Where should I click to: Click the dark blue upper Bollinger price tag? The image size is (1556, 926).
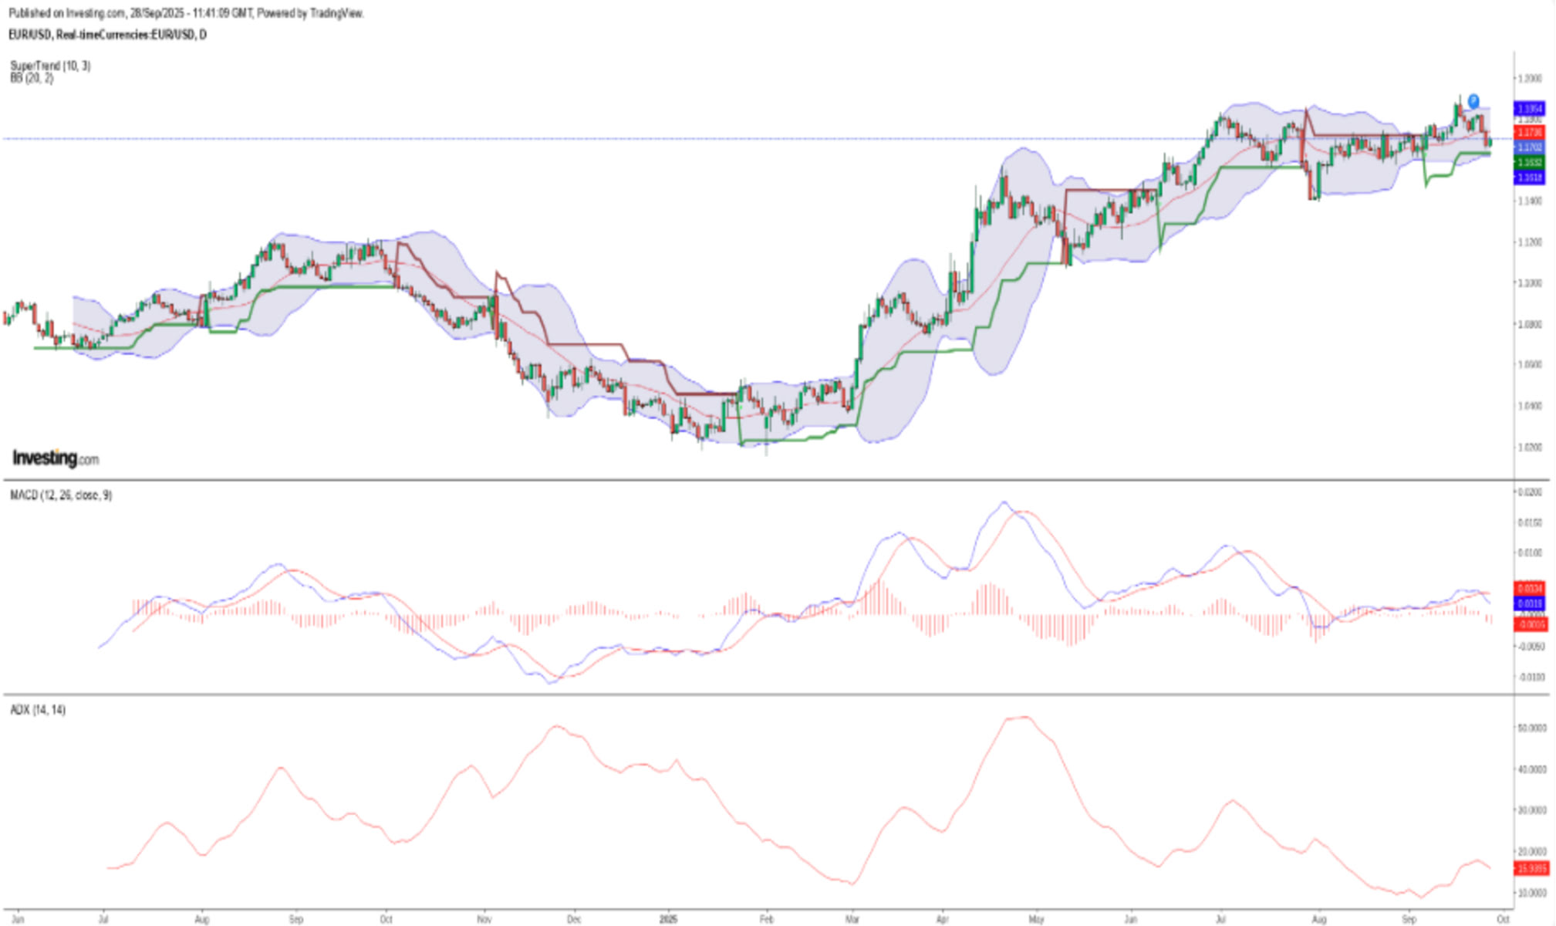[x=1529, y=109]
